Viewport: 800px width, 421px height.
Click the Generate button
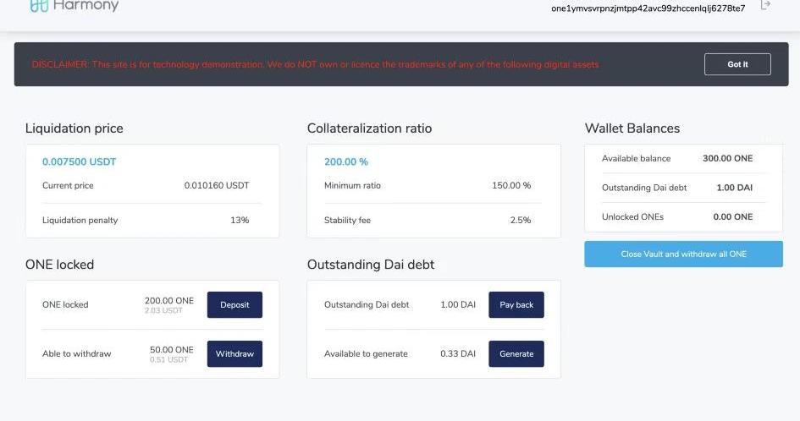pyautogui.click(x=516, y=353)
